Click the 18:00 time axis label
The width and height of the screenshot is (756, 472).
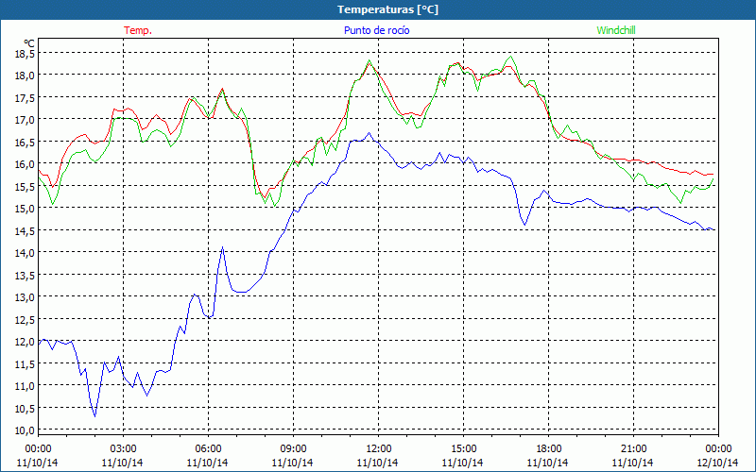pyautogui.click(x=548, y=449)
